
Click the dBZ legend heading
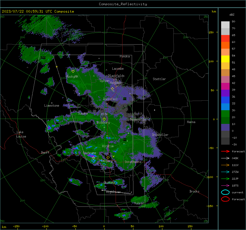click(232, 15)
